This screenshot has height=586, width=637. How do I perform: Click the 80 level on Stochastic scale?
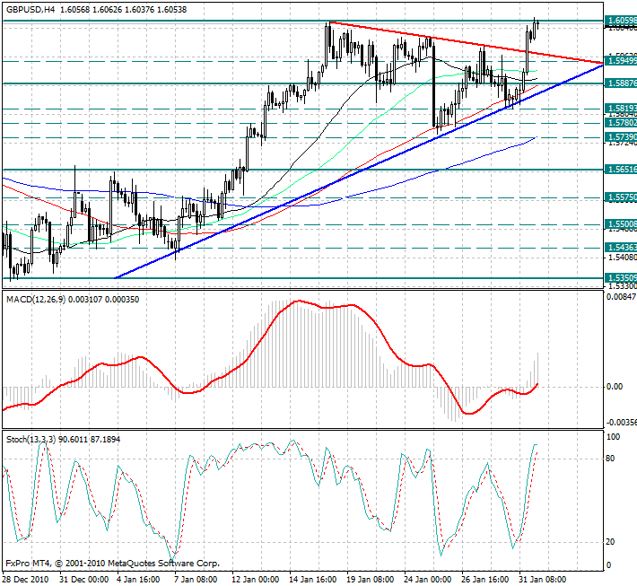pyautogui.click(x=610, y=459)
